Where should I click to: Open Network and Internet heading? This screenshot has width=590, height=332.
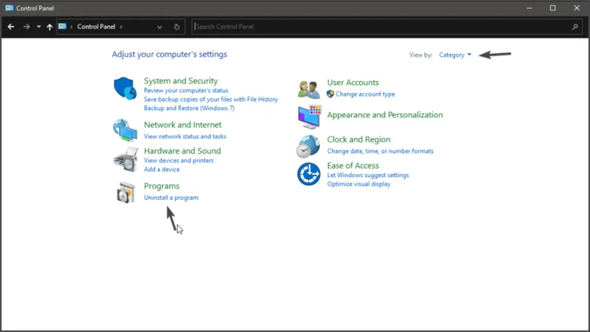(182, 125)
